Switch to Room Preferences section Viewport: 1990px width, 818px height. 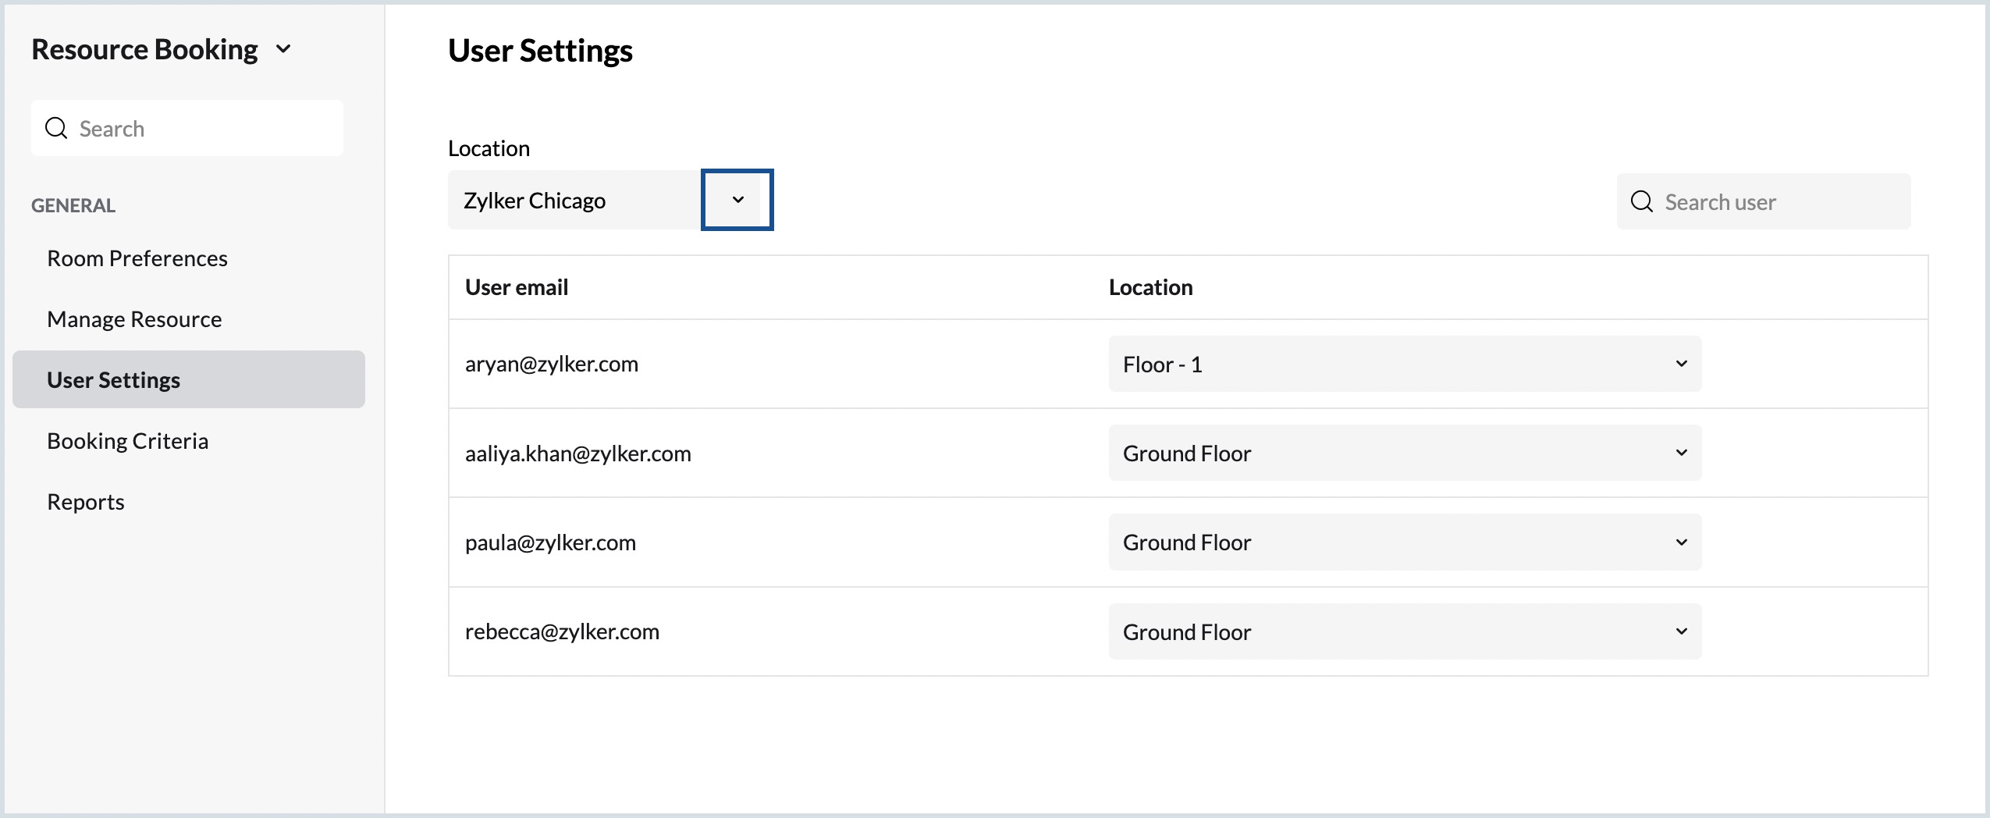[137, 258]
